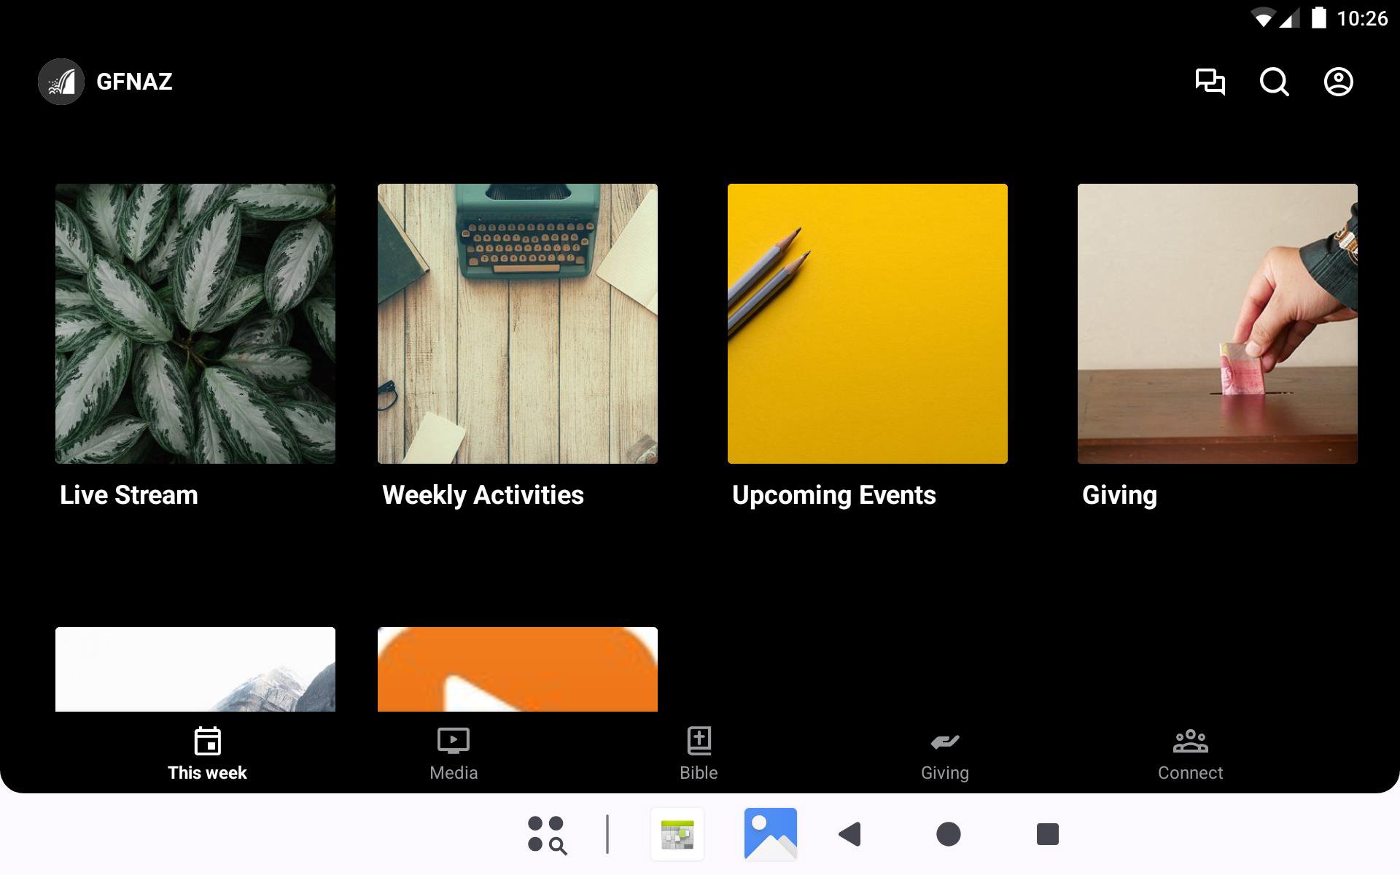Open the app drawer search icon
Image resolution: width=1400 pixels, height=875 pixels.
coord(547,834)
